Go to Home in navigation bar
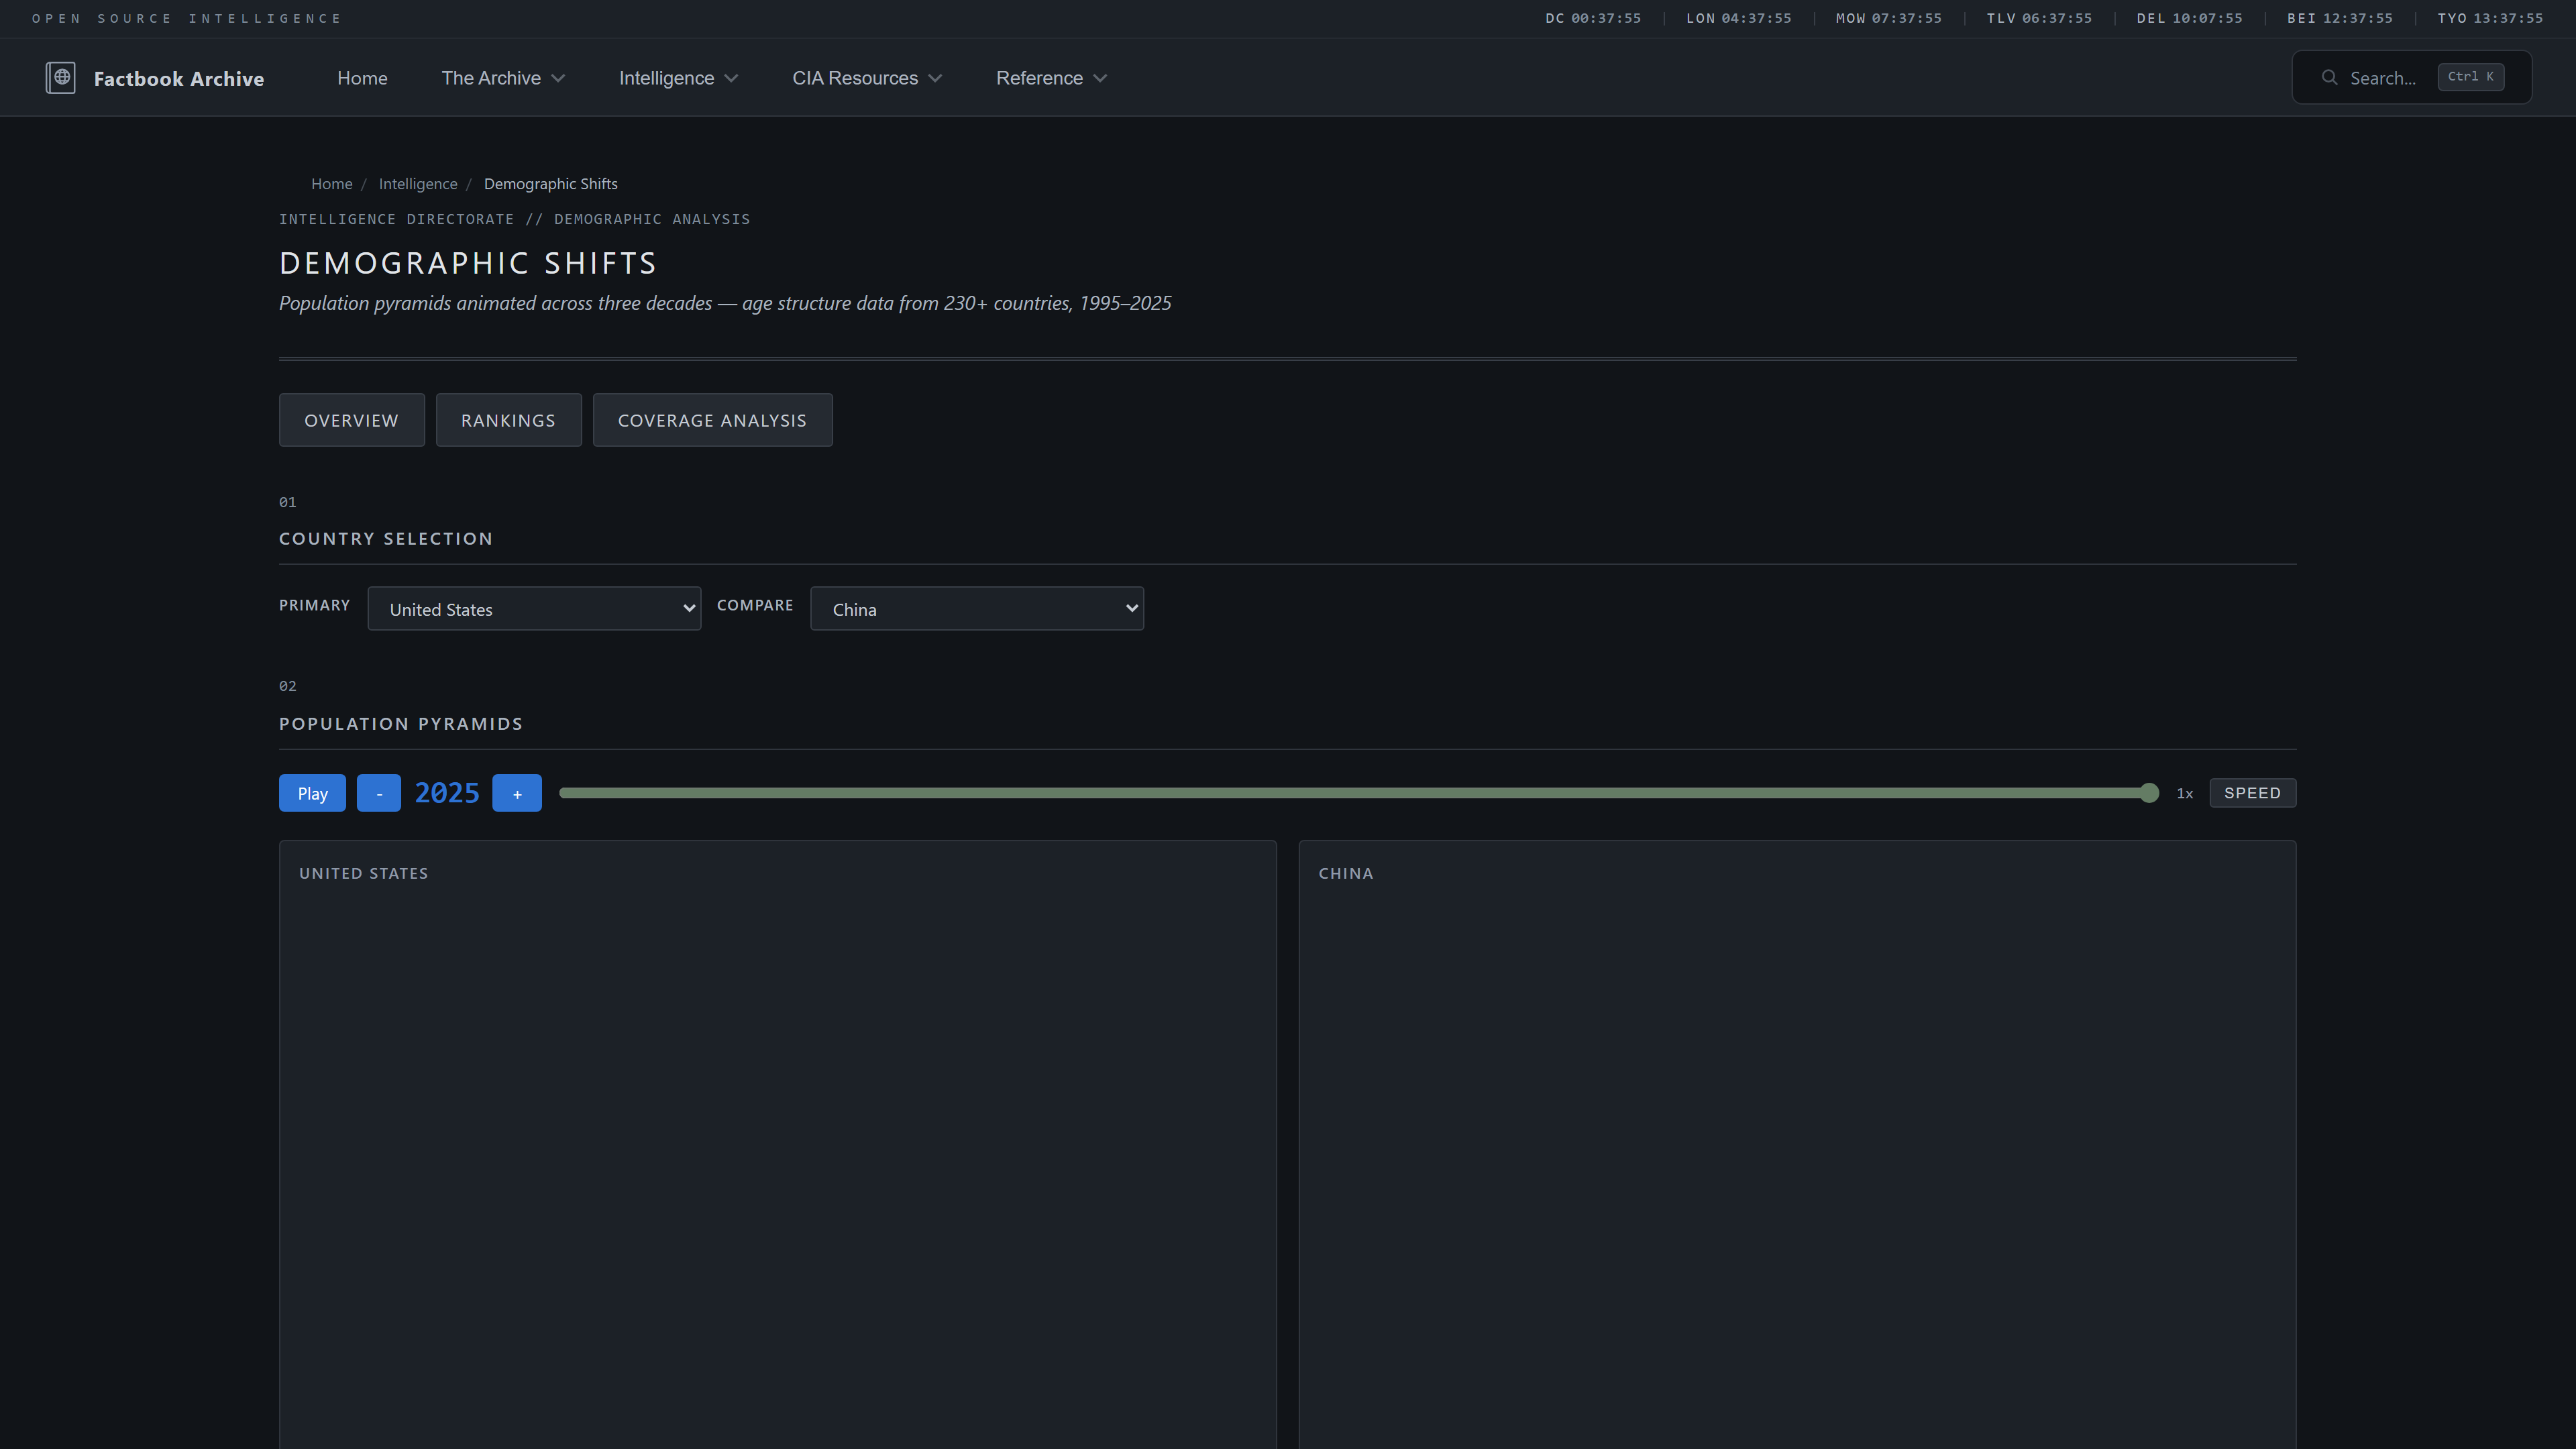This screenshot has height=1449, width=2576. (362, 78)
